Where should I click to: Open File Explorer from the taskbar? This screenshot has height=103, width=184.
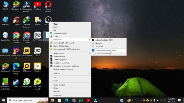pyautogui.click(x=52, y=100)
